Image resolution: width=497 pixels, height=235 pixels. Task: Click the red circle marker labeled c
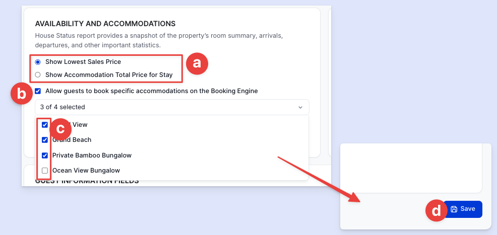60,129
